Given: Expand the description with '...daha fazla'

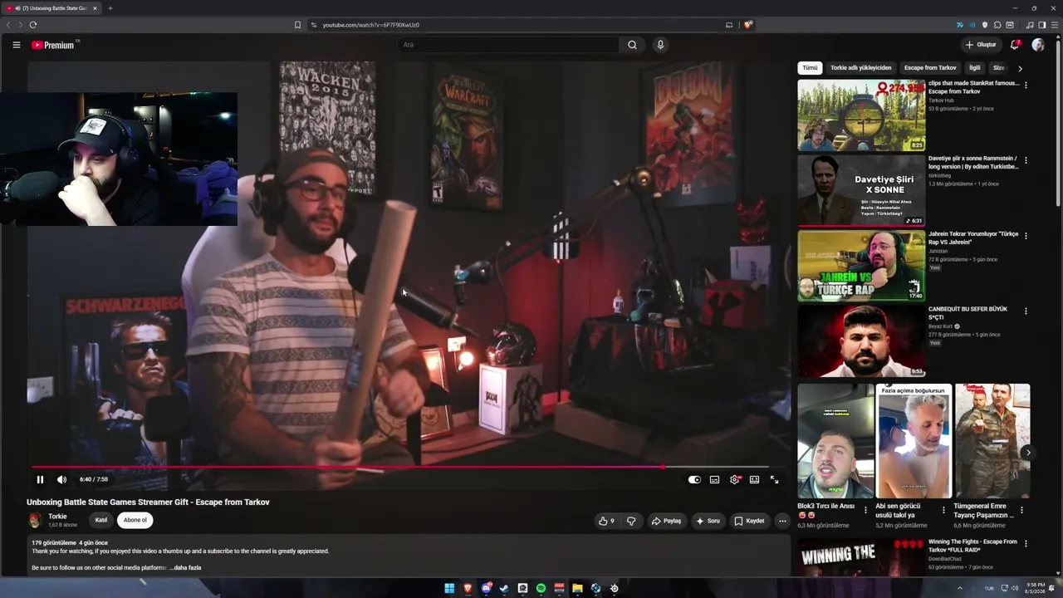Looking at the screenshot, I should [x=185, y=567].
